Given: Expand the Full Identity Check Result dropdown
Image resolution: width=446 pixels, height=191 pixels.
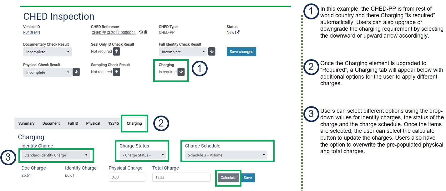Looking at the screenshot, I should [x=183, y=52].
